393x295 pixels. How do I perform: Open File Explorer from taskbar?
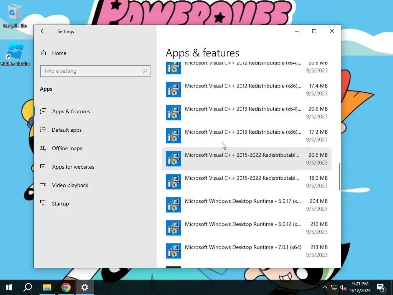pyautogui.click(x=47, y=287)
